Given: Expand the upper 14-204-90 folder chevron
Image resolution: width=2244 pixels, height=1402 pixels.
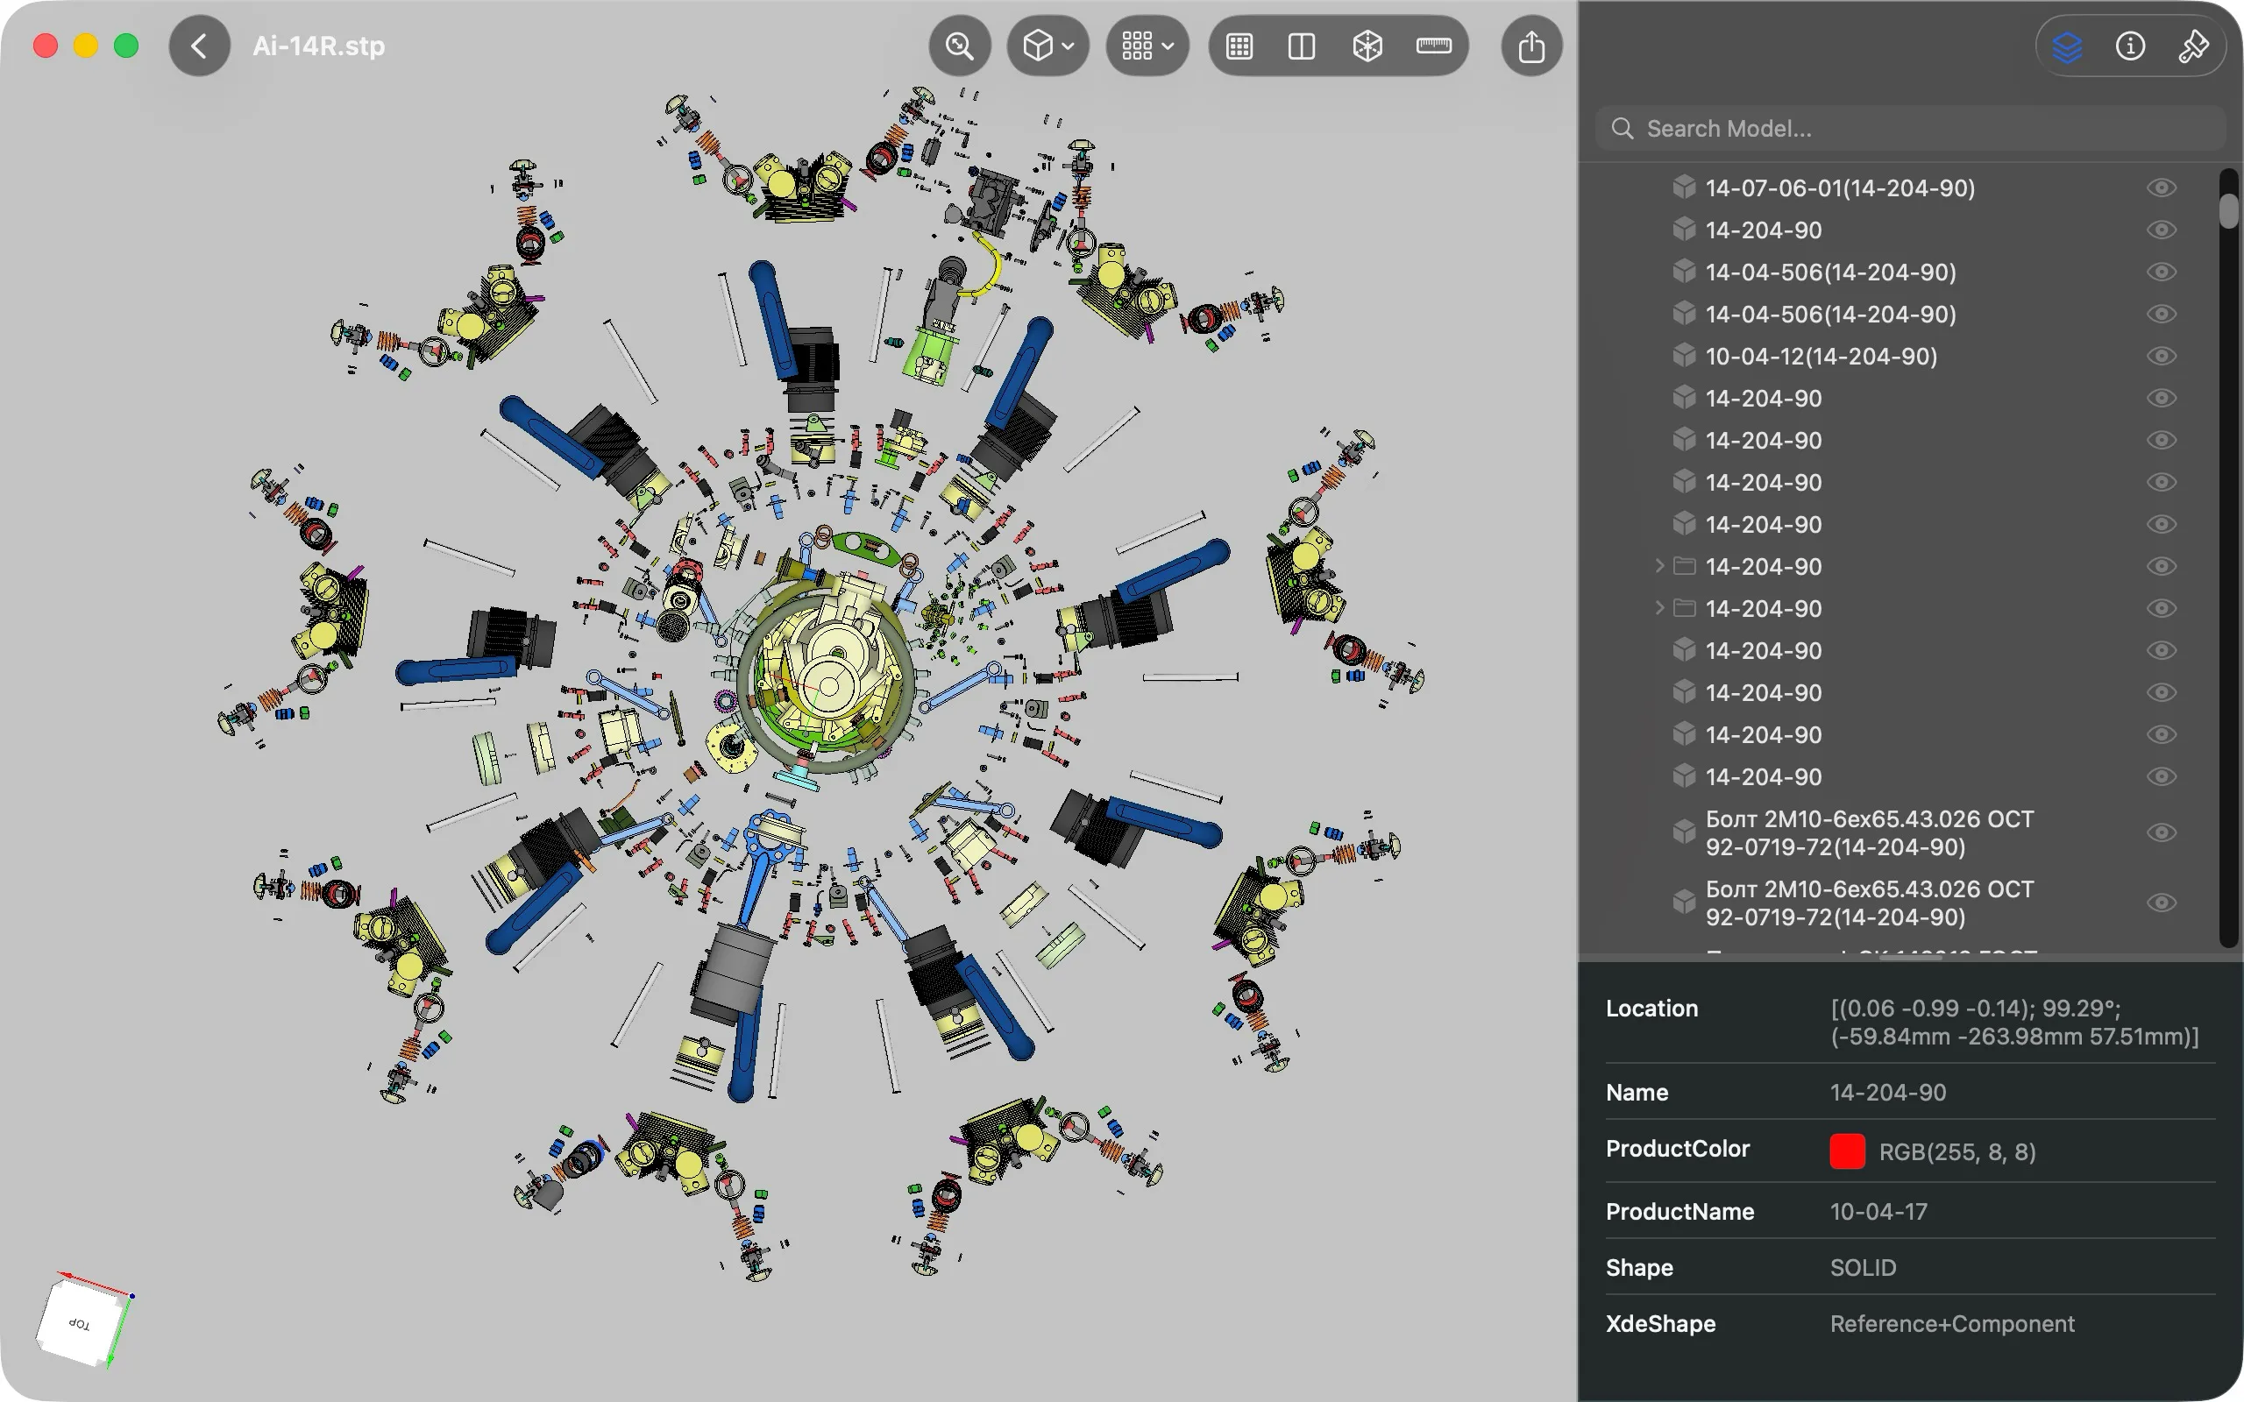Looking at the screenshot, I should tap(1658, 566).
